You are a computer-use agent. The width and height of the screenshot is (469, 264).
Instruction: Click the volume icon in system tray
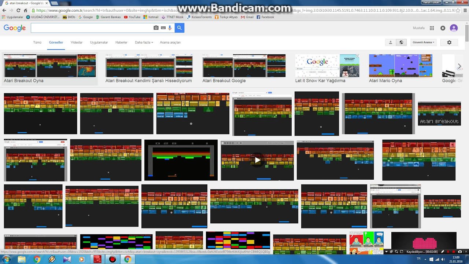pos(443,259)
